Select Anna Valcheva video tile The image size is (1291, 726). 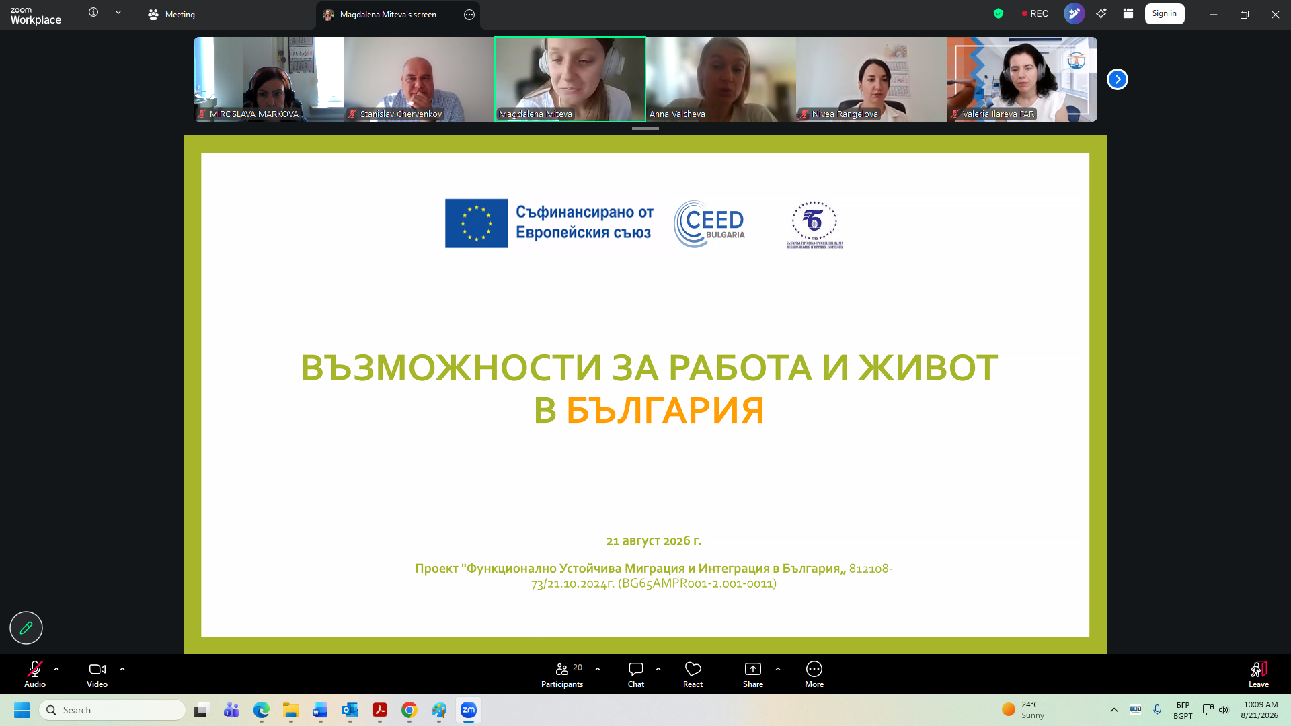721,79
